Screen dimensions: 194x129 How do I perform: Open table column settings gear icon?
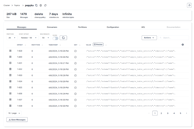pos(183,44)
